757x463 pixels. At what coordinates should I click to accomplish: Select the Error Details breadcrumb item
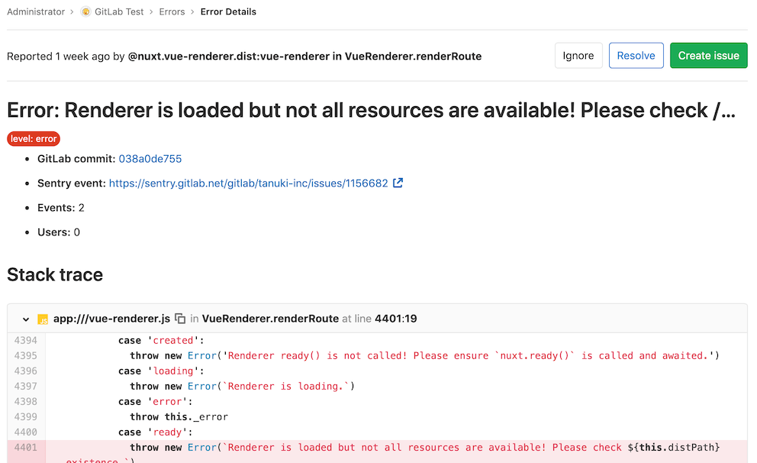(x=228, y=11)
